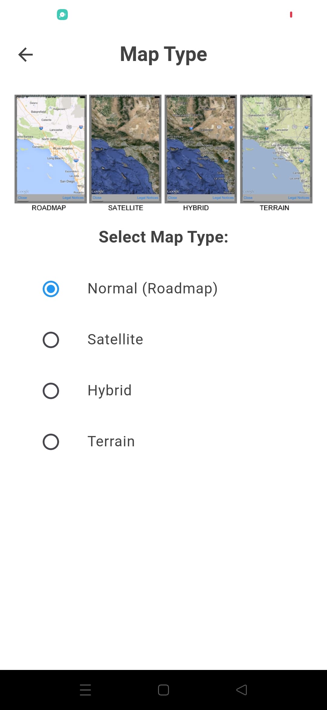Tap the Hybrid map preview image

201,149
